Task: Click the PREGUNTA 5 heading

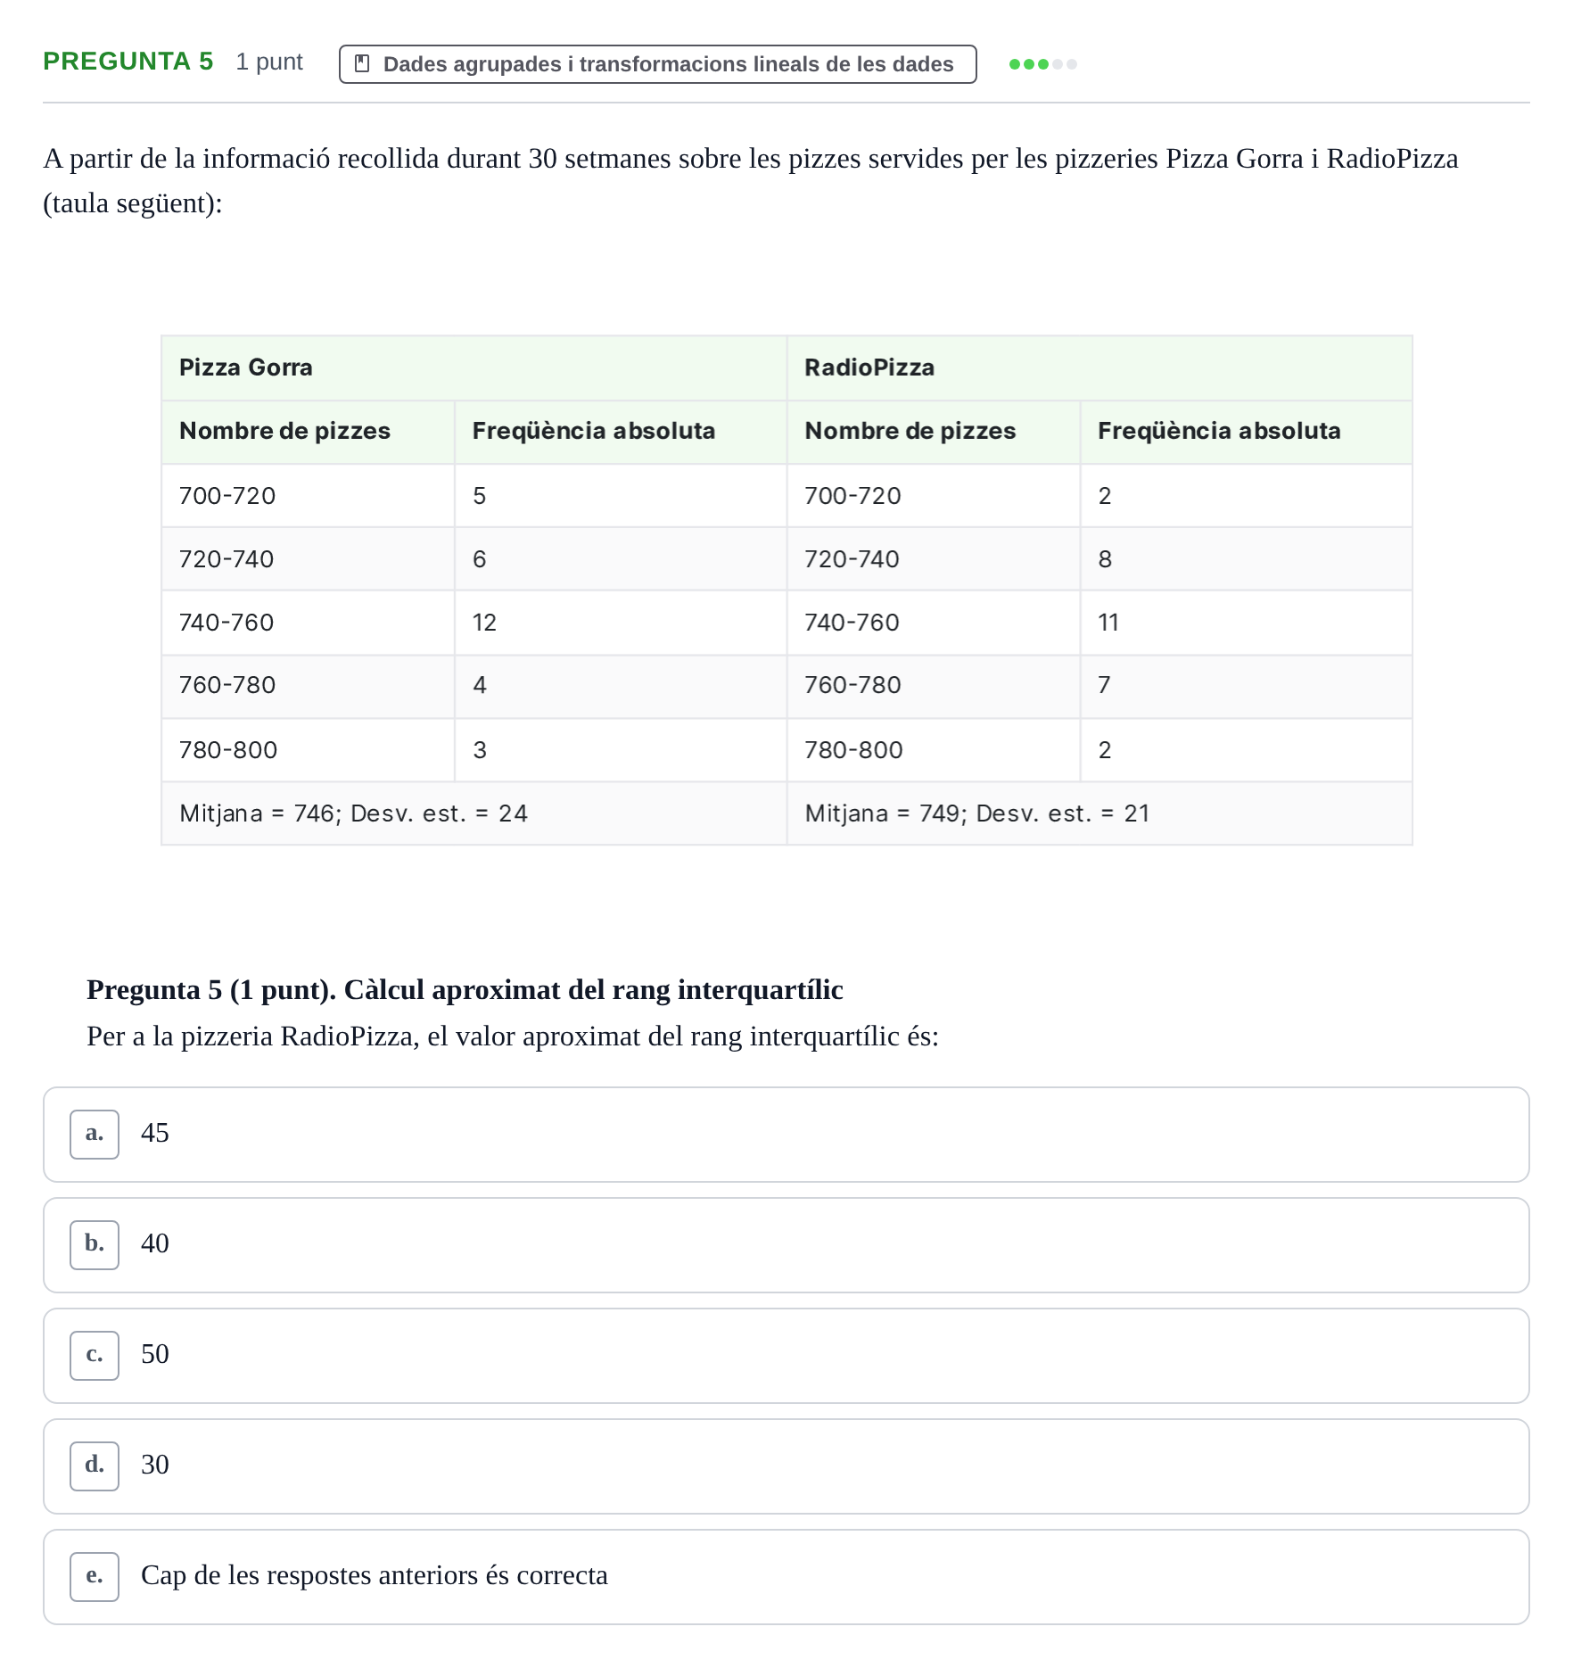Action: coord(128,62)
